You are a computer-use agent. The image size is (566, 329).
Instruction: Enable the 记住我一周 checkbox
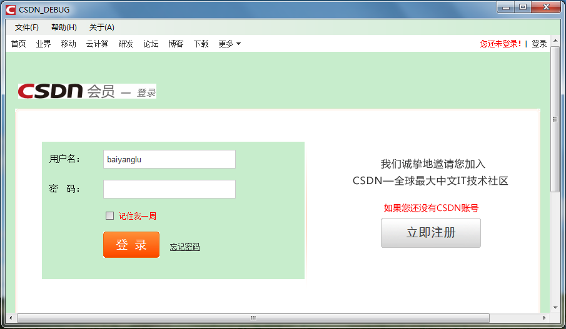109,216
